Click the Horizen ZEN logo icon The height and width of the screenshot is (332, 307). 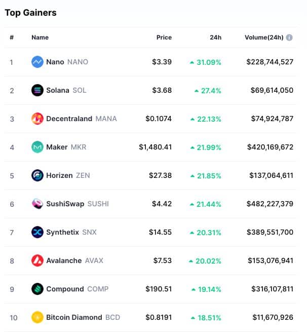coord(37,175)
